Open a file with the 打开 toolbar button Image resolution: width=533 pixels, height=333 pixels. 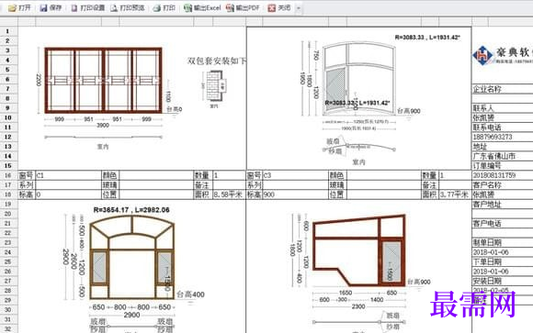(x=19, y=8)
